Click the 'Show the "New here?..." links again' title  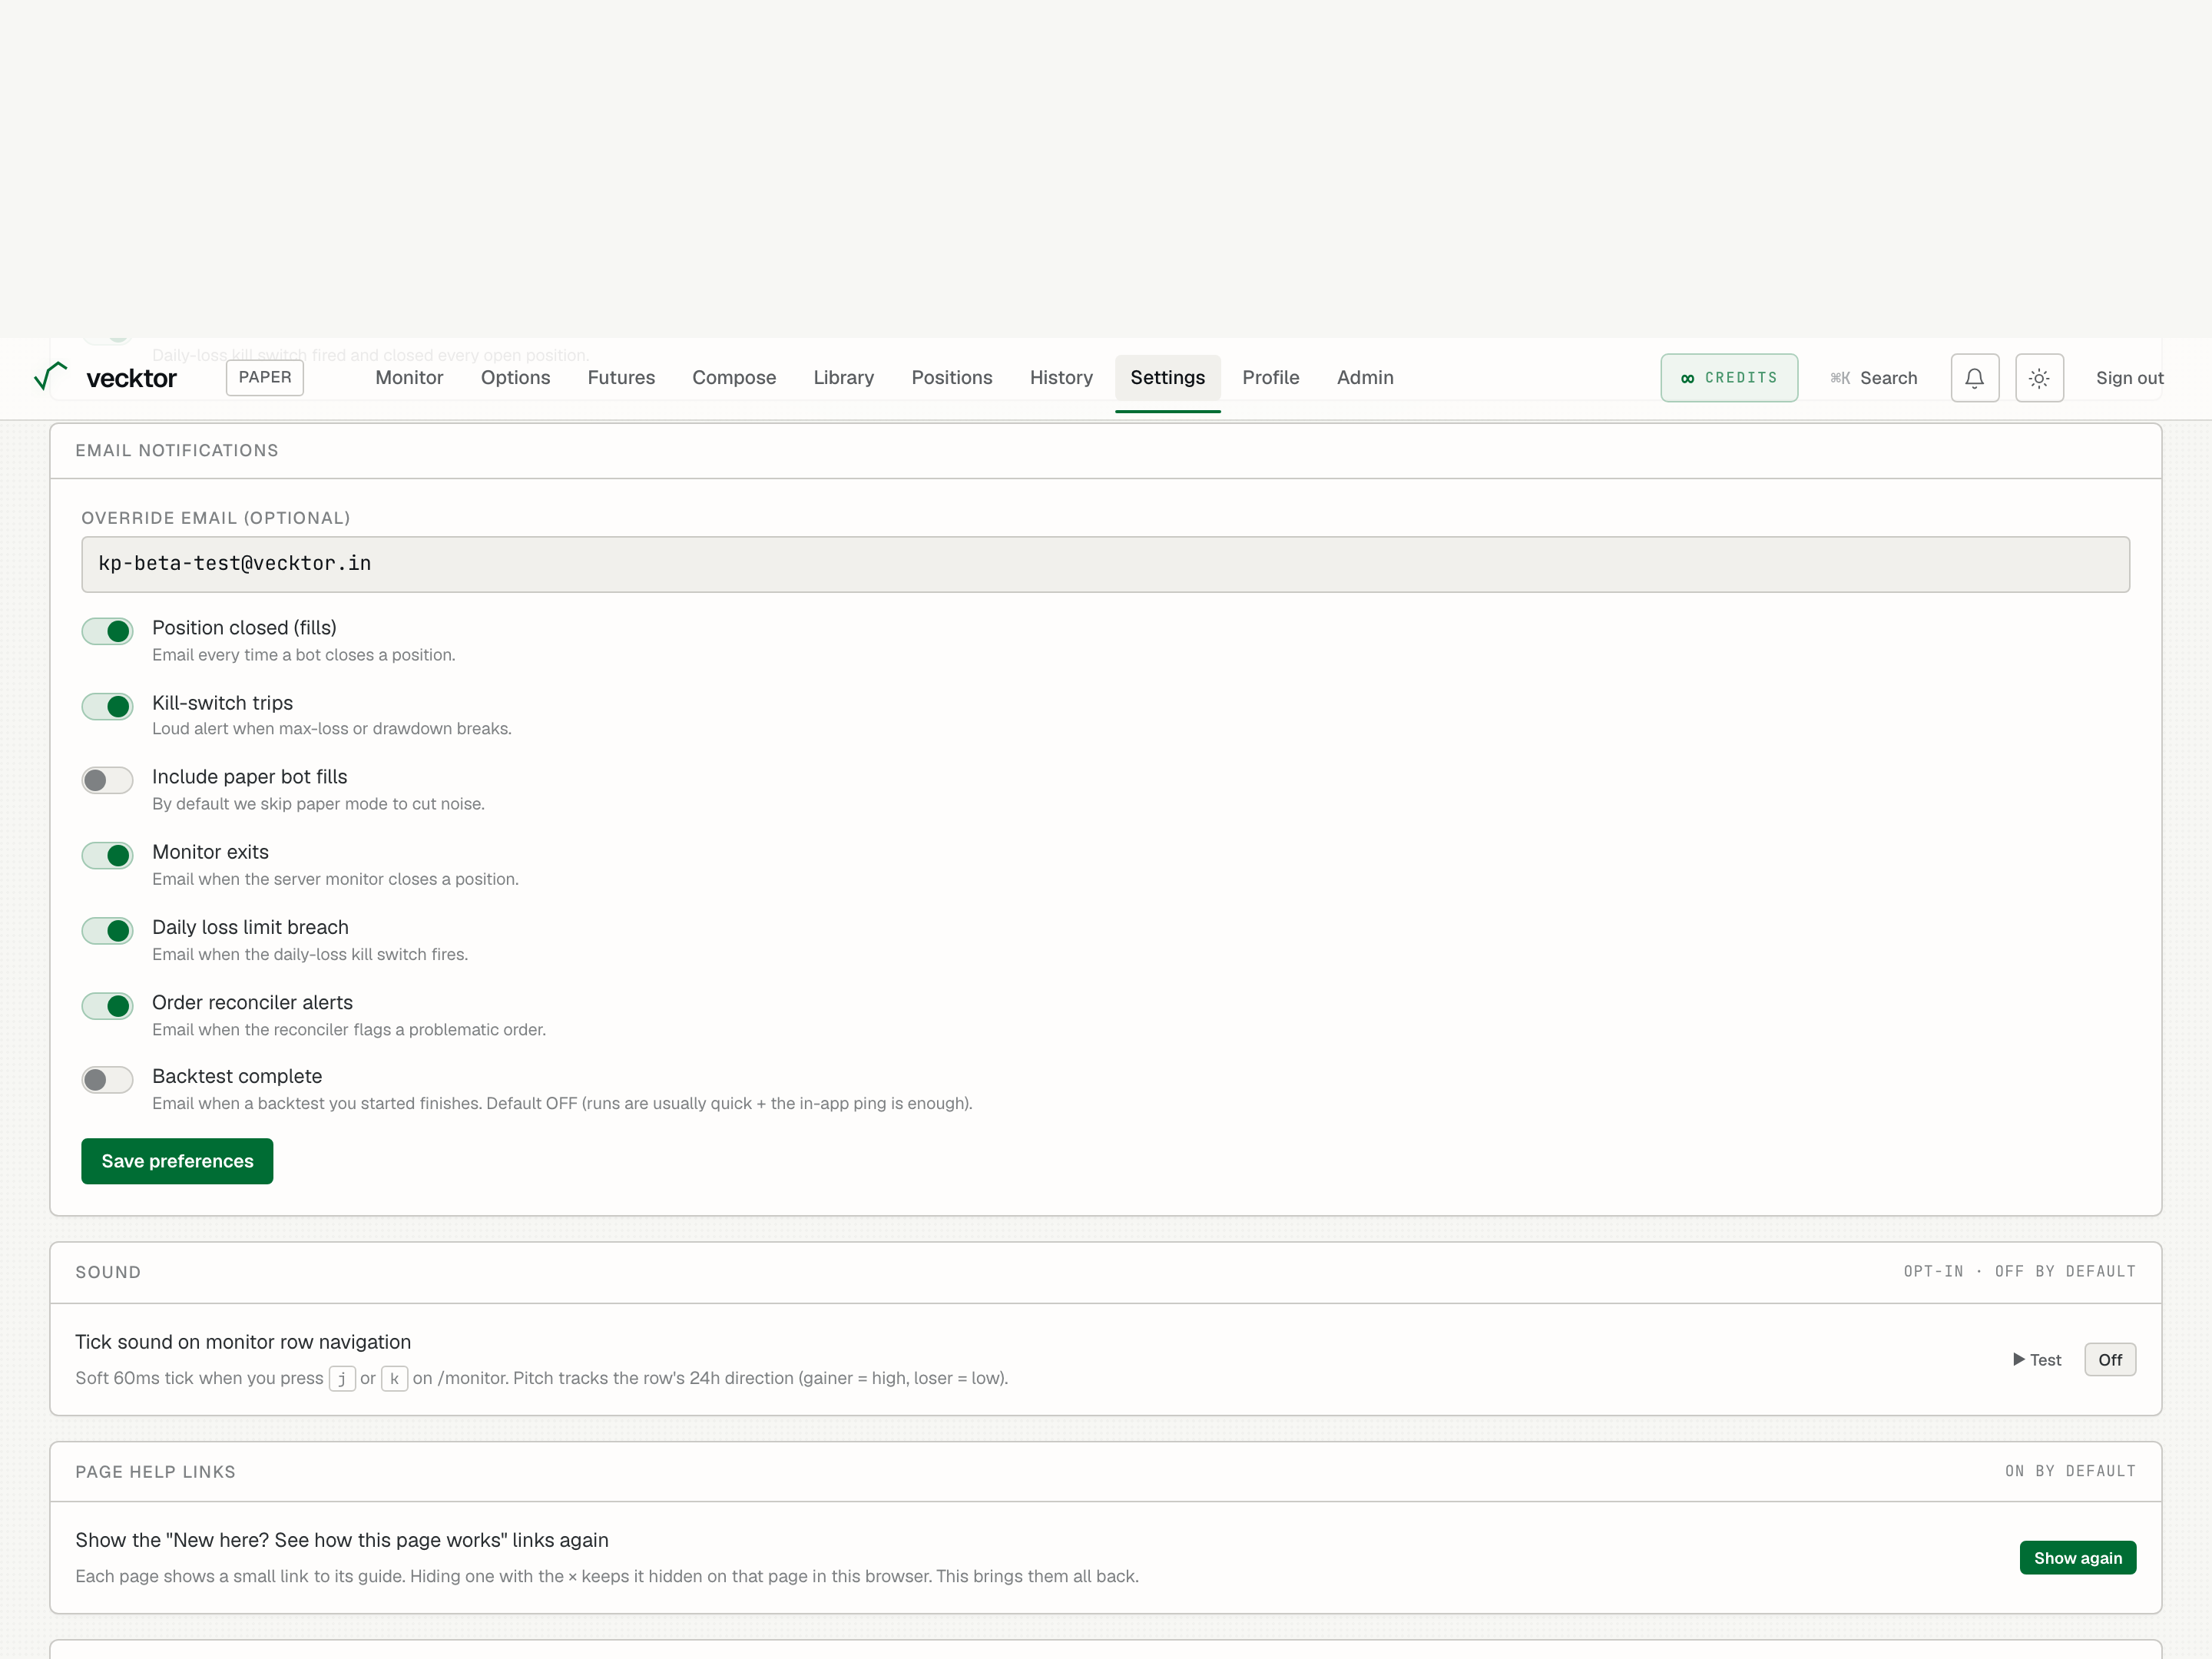342,1540
